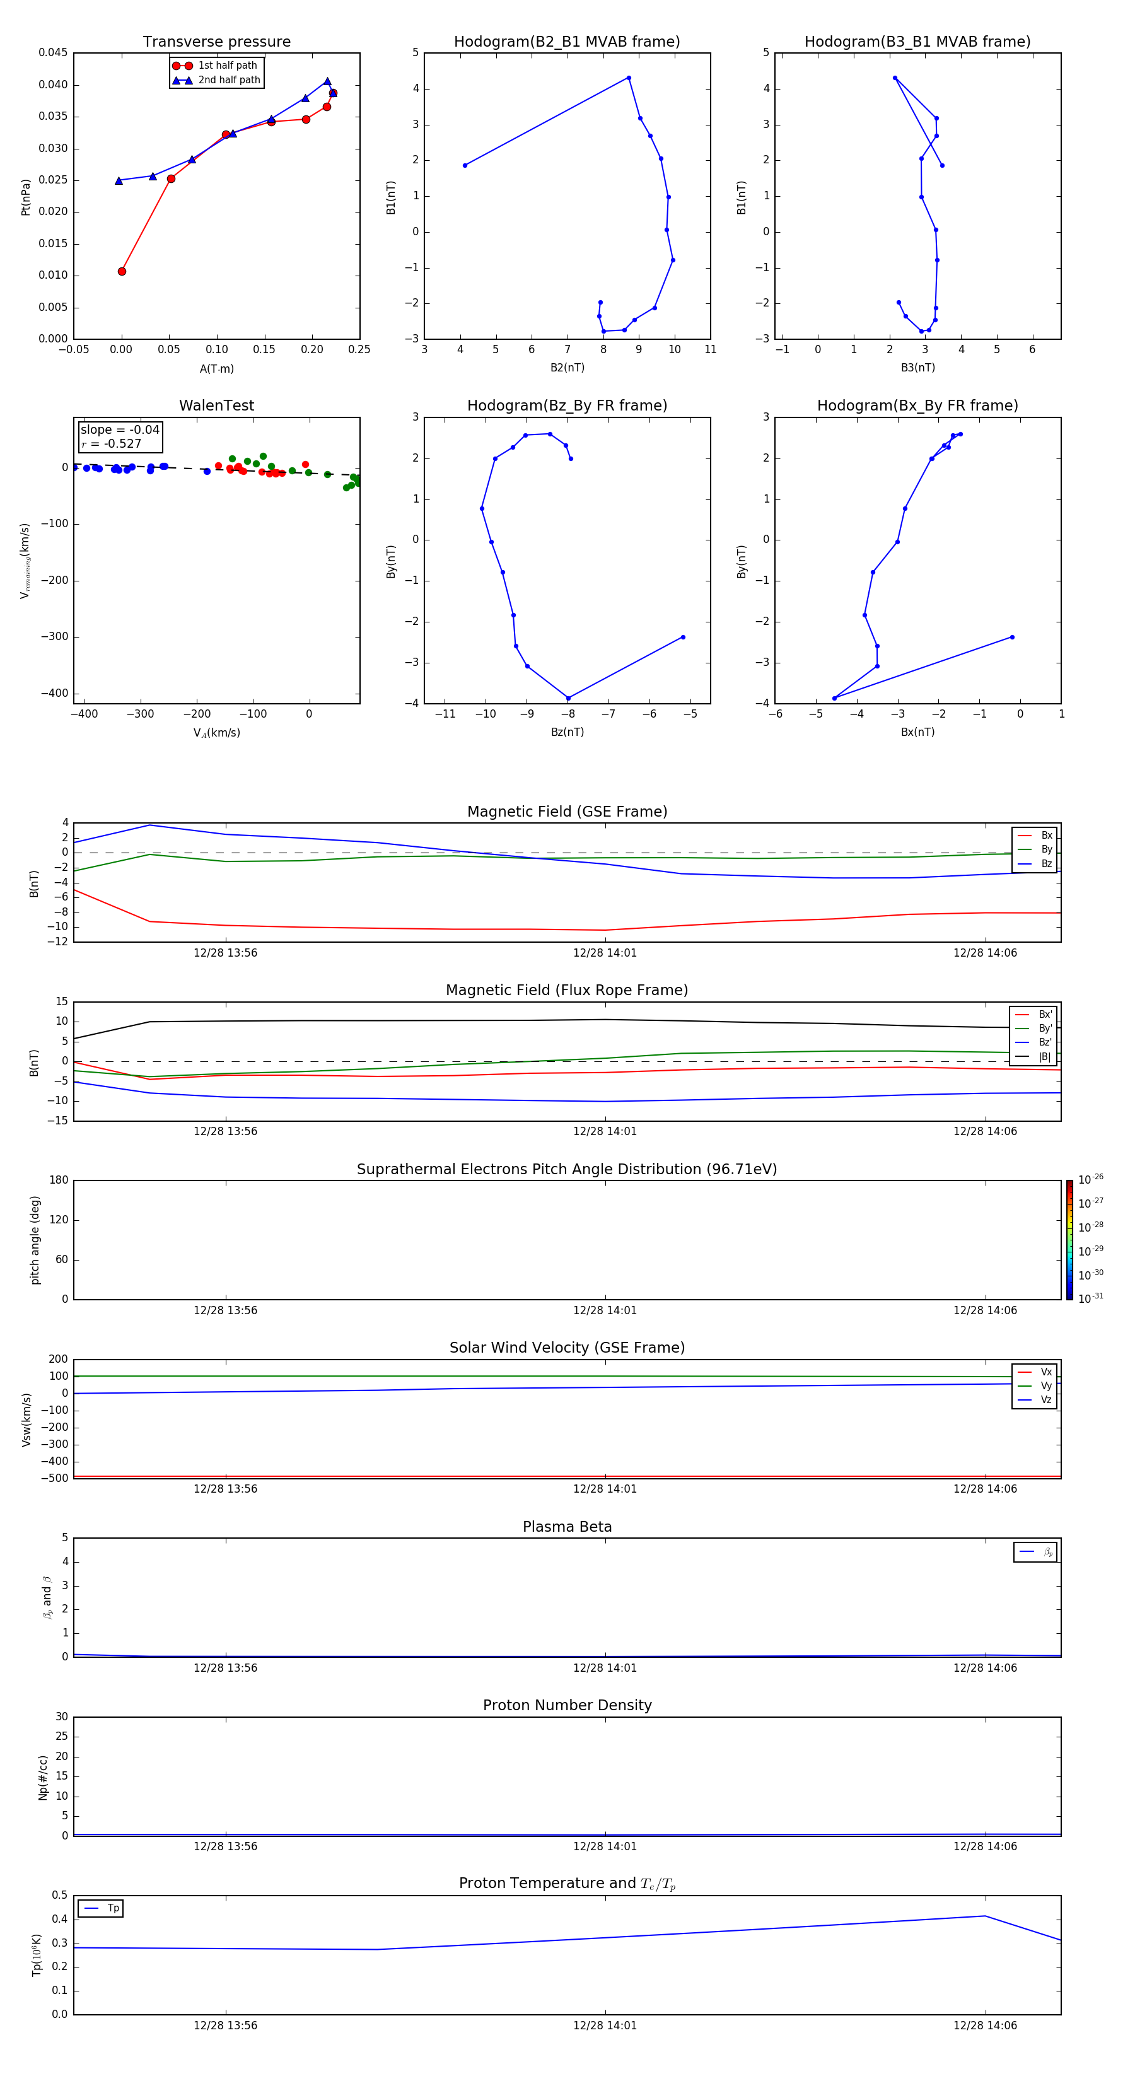Click the "Np(#/cc)" y-axis label
This screenshot has width=1135, height=2081.
43,1777
